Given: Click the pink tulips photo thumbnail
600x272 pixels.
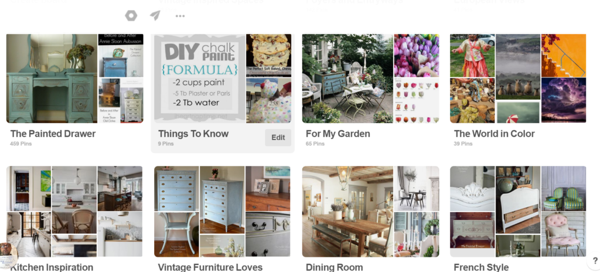Looking at the screenshot, I should point(417,56).
